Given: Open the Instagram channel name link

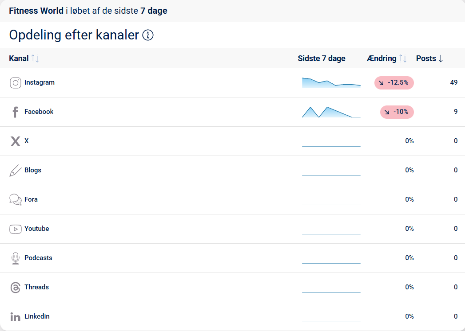Looking at the screenshot, I should (40, 82).
